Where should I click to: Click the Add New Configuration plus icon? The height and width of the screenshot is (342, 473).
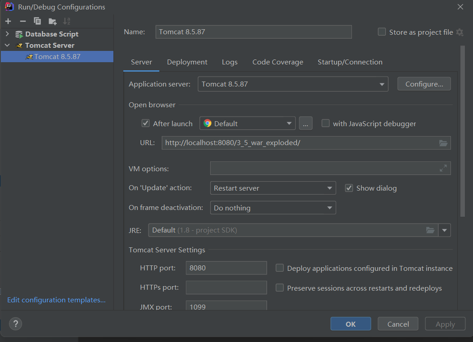[8, 21]
